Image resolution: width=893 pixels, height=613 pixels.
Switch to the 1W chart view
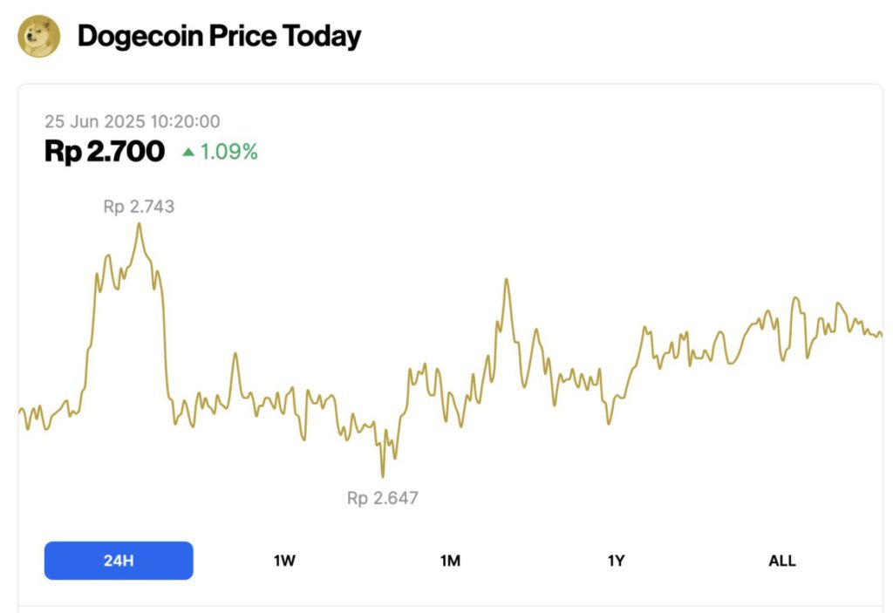coord(283,561)
